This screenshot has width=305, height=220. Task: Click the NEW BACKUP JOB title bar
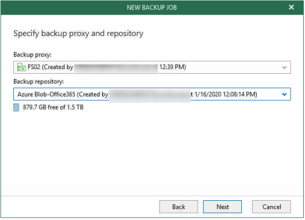tap(152, 8)
